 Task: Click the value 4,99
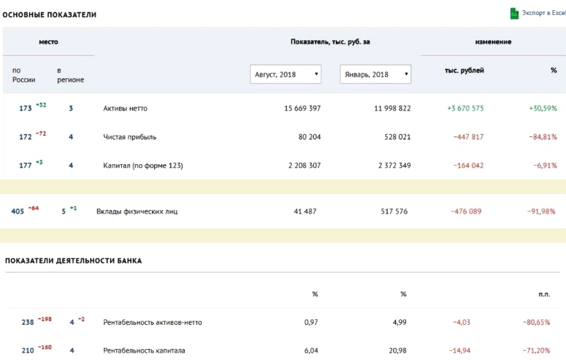tap(399, 322)
